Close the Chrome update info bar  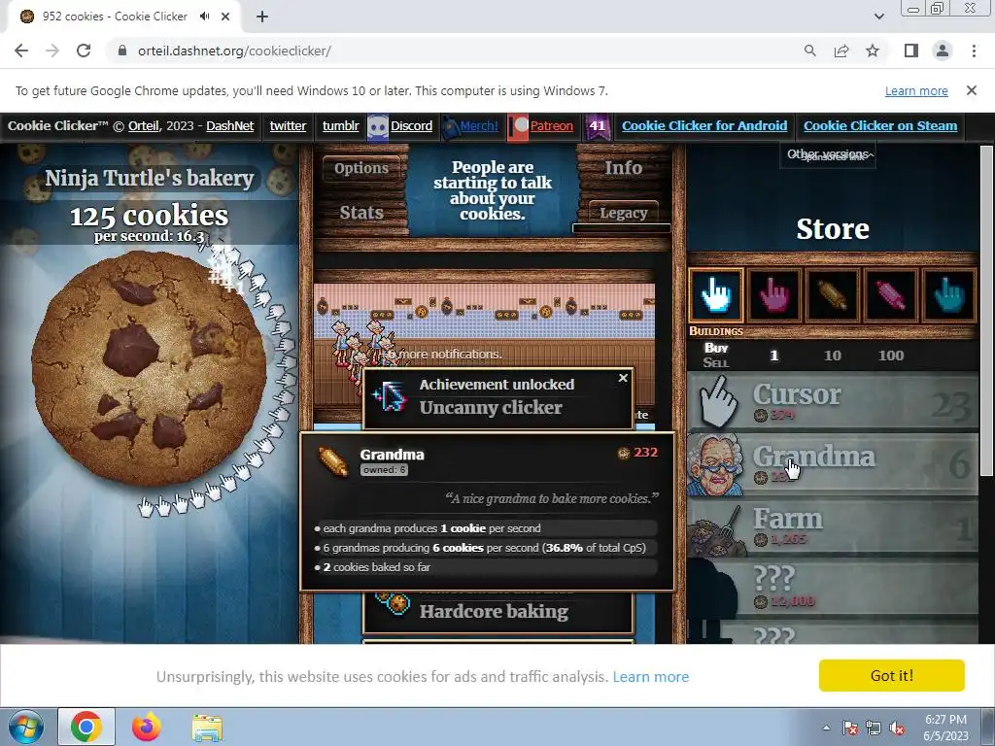971,90
